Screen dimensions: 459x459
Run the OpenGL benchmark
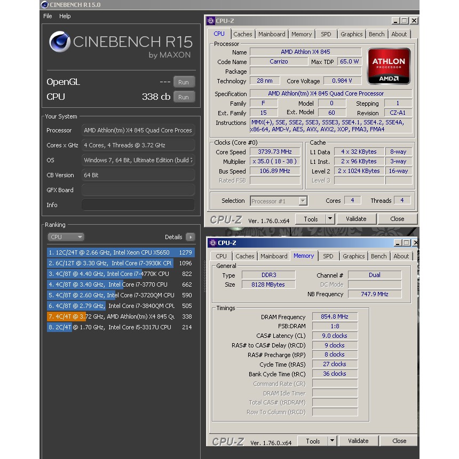(184, 82)
